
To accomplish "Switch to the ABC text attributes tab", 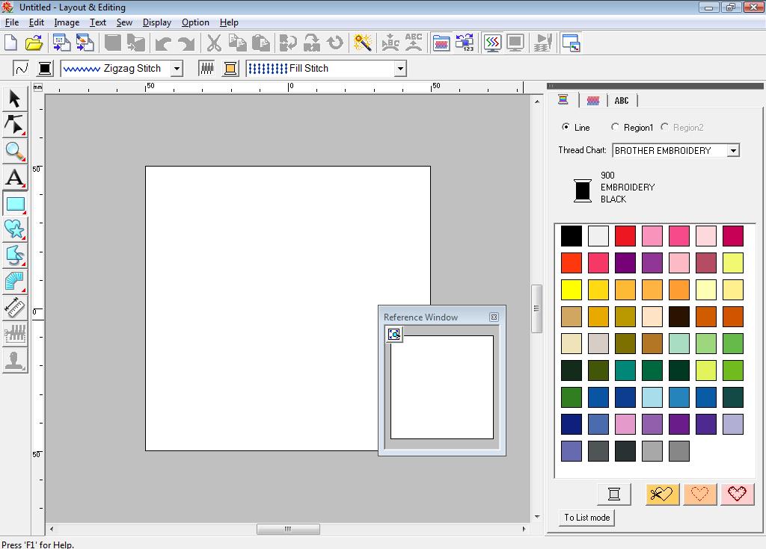I will [622, 100].
